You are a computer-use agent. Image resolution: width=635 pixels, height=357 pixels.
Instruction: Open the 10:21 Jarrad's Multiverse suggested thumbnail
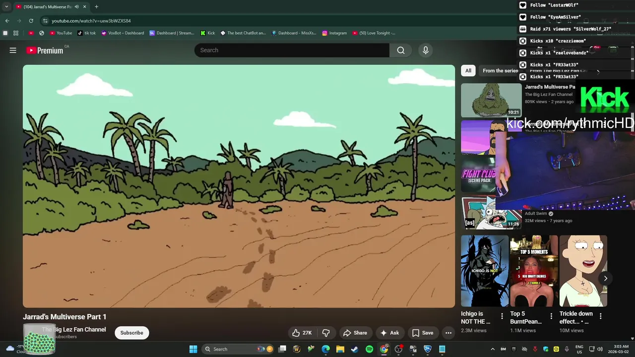coord(491,100)
